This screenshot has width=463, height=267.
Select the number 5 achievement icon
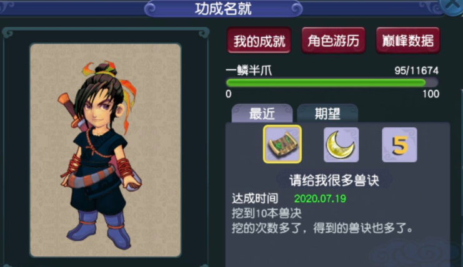pyautogui.click(x=399, y=145)
